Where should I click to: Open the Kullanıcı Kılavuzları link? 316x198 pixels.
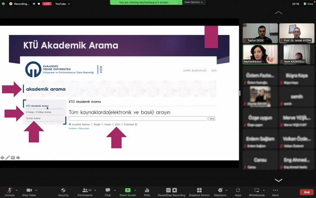pyautogui.click(x=79, y=128)
